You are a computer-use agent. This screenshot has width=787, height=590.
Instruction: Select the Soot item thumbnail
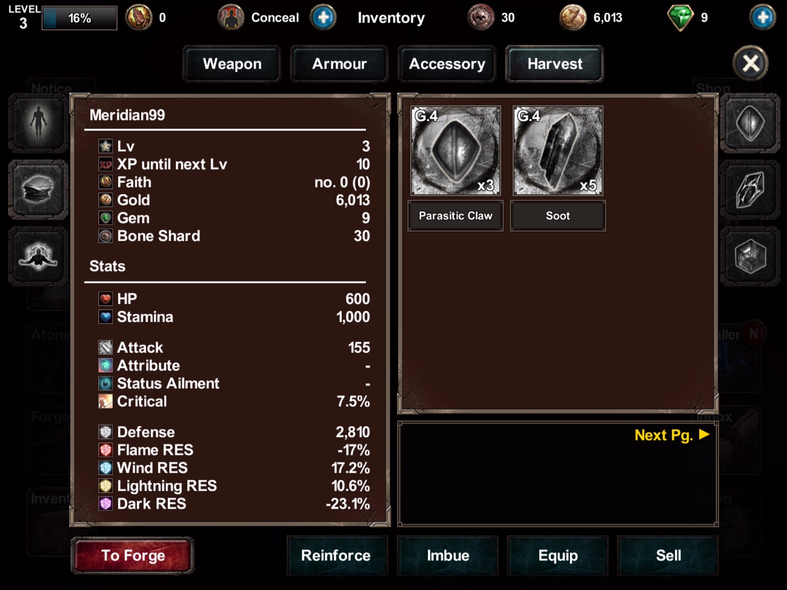pyautogui.click(x=558, y=151)
